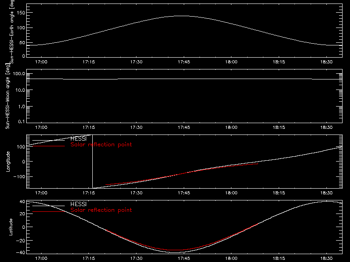Click the -100 tick on Longitude axis
This screenshot has height=262, width=350.
click(20, 176)
